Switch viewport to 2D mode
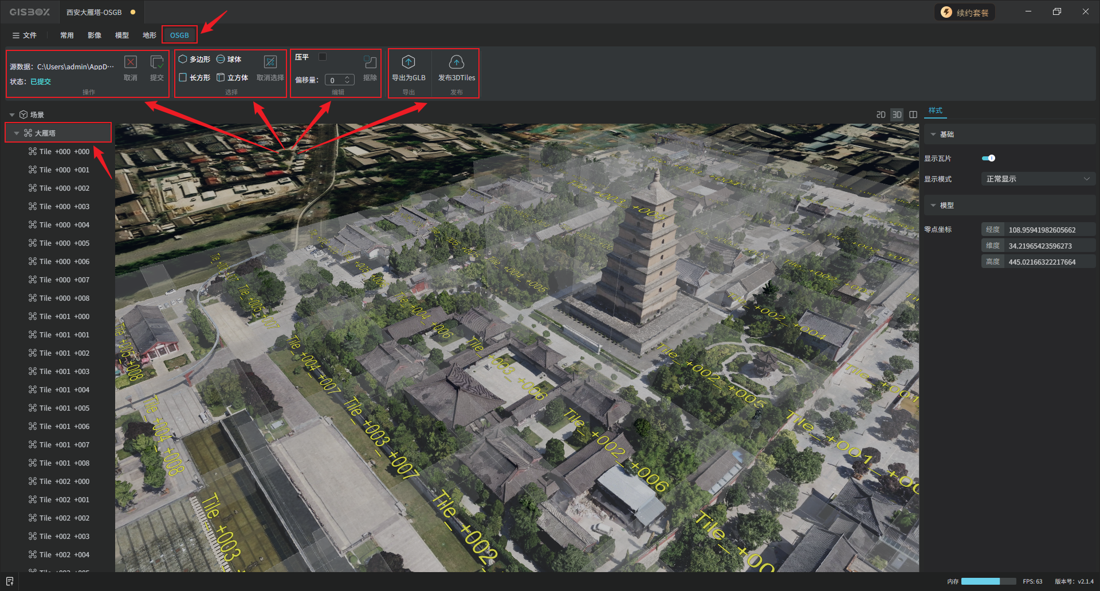Viewport: 1100px width, 591px height. tap(881, 115)
